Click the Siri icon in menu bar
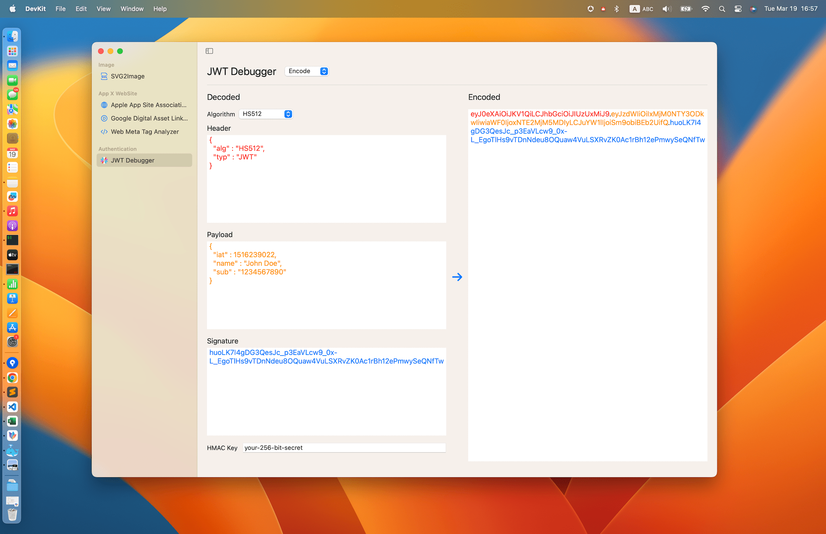 tap(753, 9)
